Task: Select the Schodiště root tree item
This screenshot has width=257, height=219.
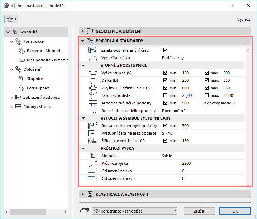Action: tap(36, 32)
